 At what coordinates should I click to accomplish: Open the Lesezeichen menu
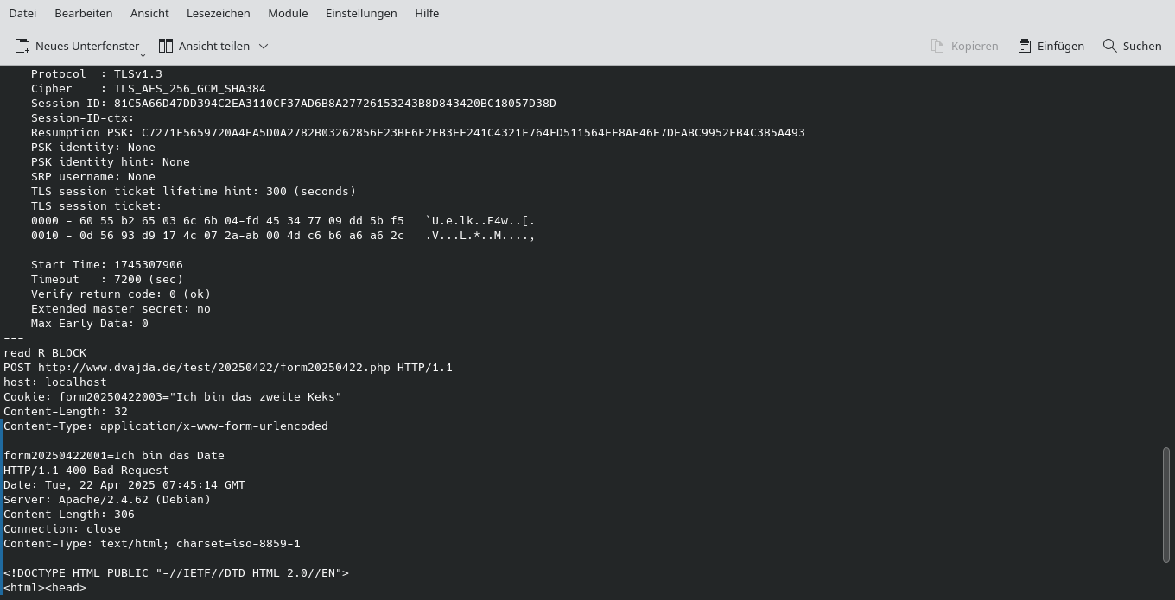coord(217,13)
